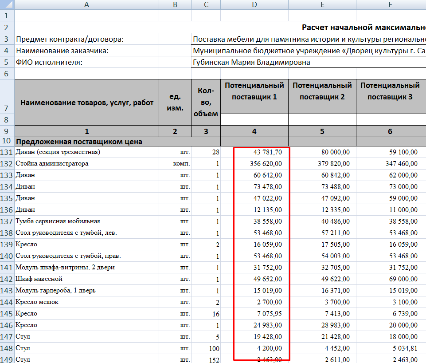Select row 148 header
The height and width of the screenshot is (363, 426).
pos(7,348)
